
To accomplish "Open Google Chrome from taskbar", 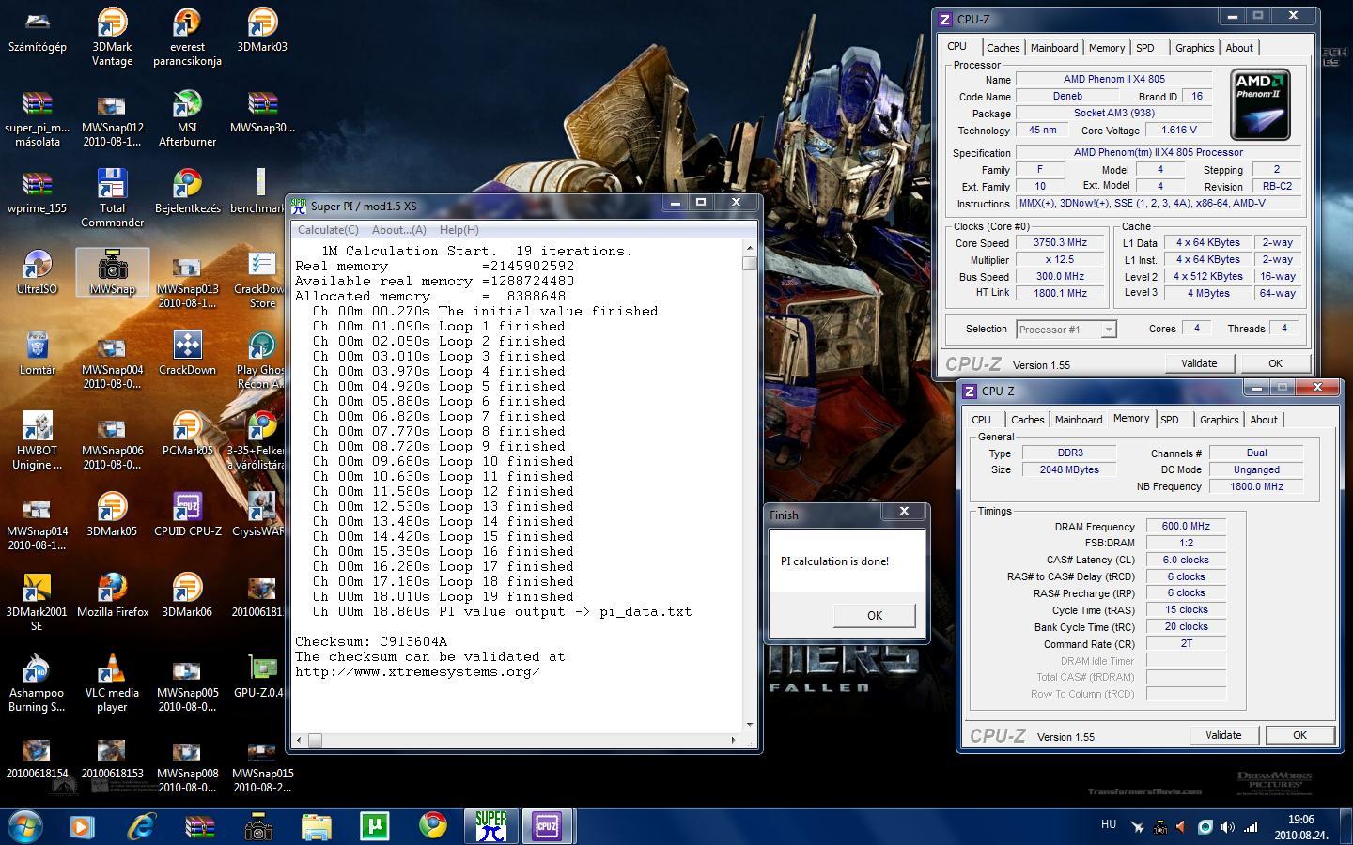I will pyautogui.click(x=432, y=826).
